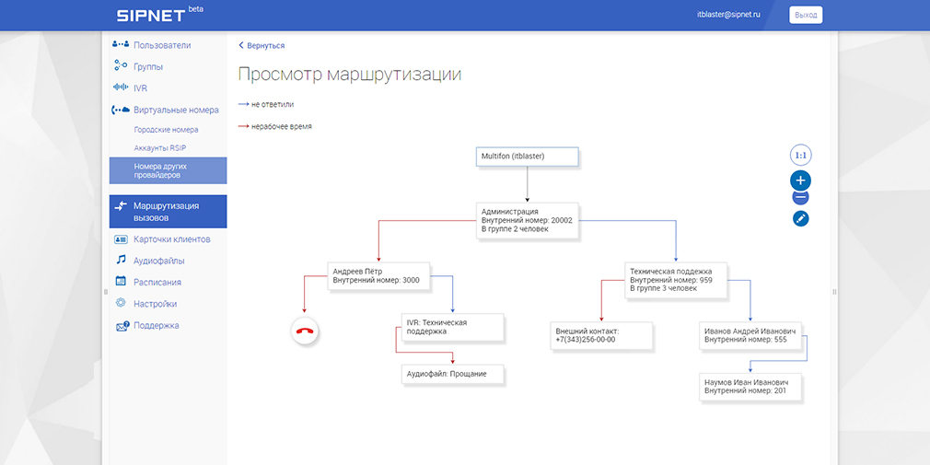The width and height of the screenshot is (930, 465).
Task: Select Номера других провайдеров submenu item
Action: coord(168,171)
